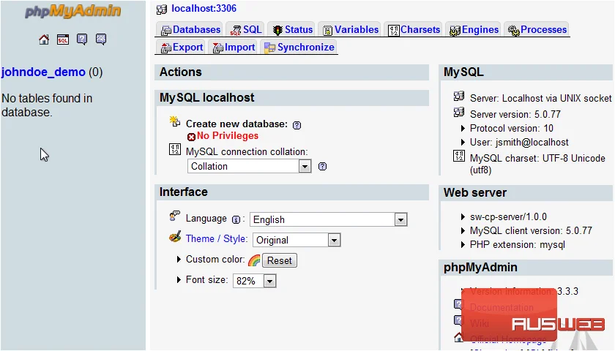The width and height of the screenshot is (615, 351).
Task: Click the connection collation charset icon
Action: (x=175, y=149)
